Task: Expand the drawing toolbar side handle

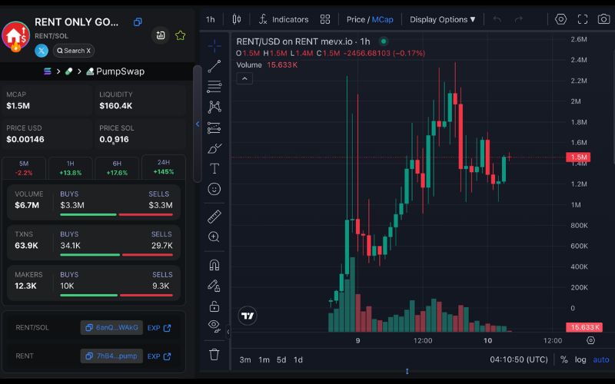Action: (x=228, y=332)
